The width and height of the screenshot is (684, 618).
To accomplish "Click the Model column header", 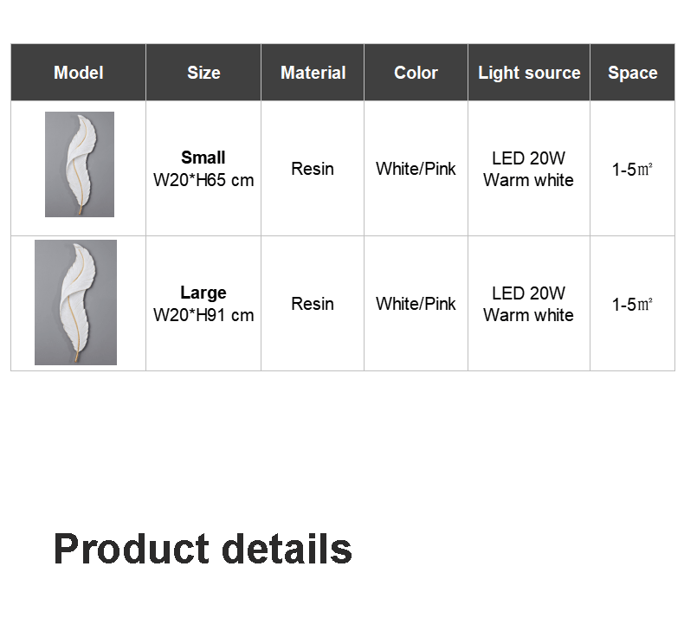I will pos(78,73).
